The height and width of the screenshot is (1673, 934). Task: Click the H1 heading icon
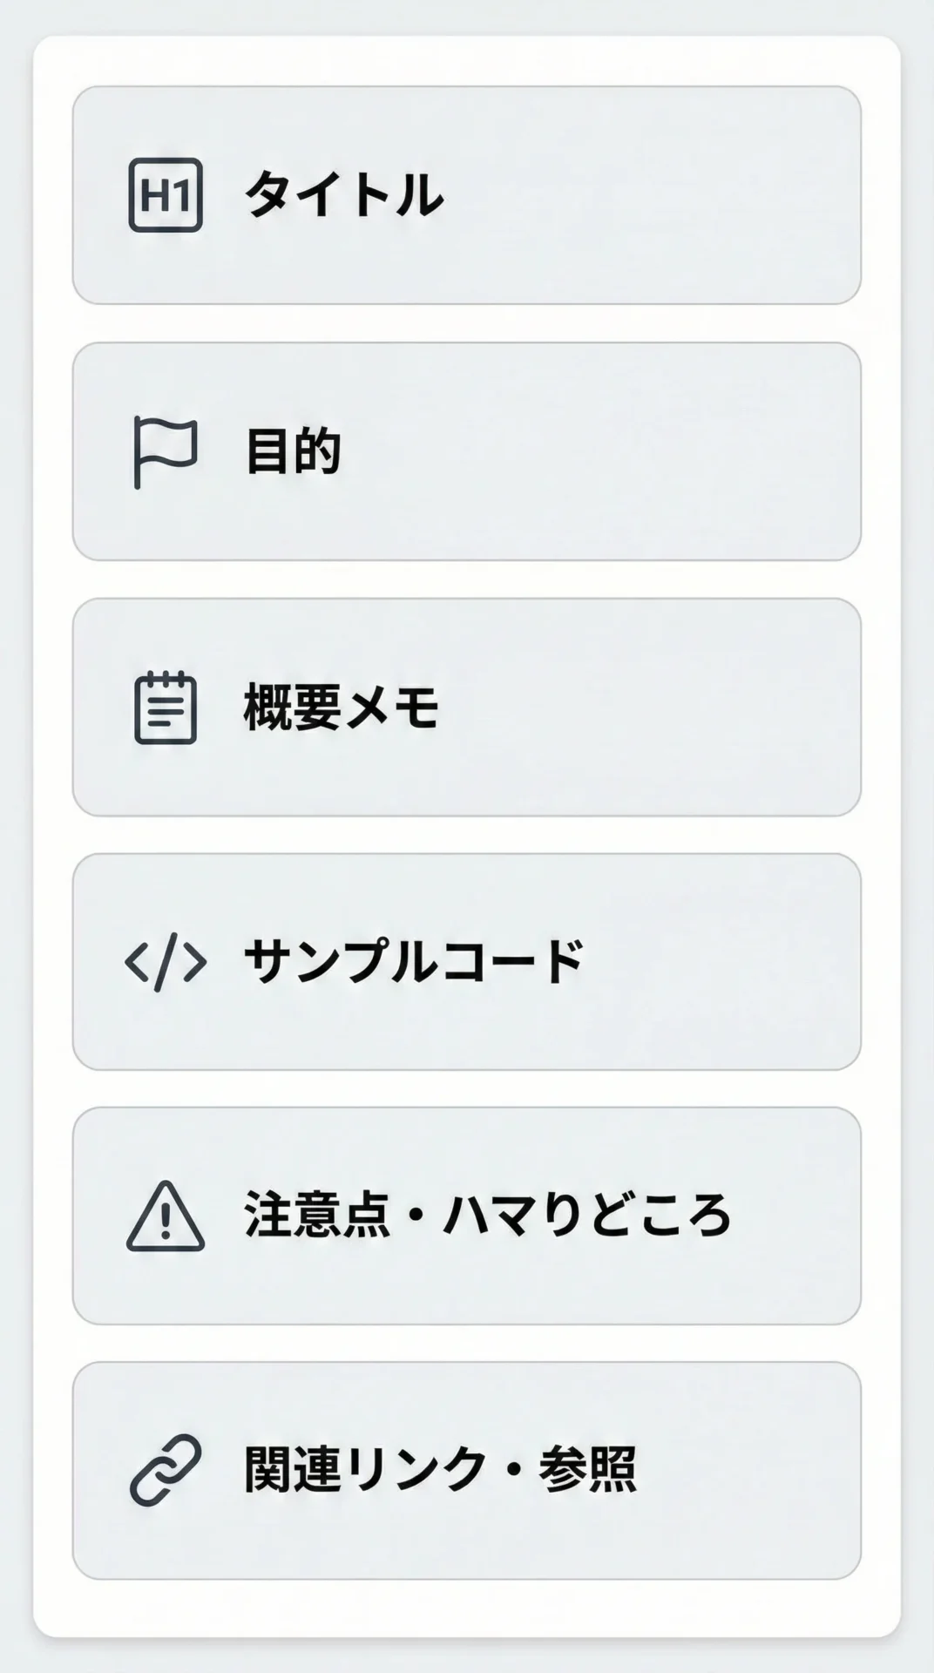166,195
